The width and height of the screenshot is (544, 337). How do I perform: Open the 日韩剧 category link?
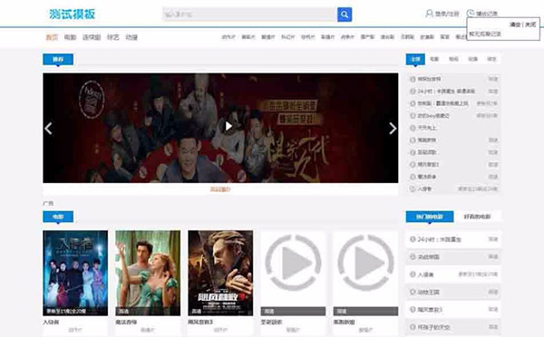point(407,37)
